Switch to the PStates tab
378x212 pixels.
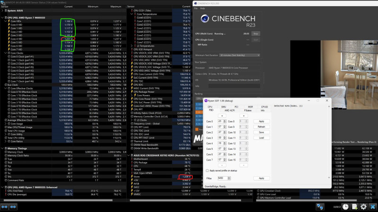(x=248, y=110)
